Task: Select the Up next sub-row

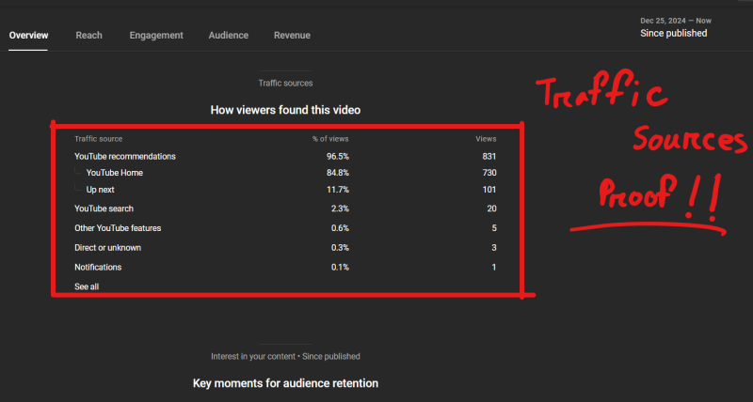Action: pos(100,190)
